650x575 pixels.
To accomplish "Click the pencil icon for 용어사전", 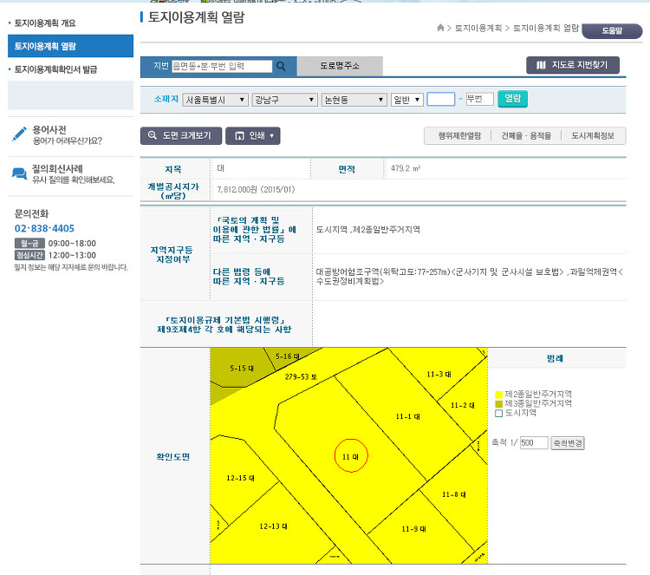I will click(19, 134).
